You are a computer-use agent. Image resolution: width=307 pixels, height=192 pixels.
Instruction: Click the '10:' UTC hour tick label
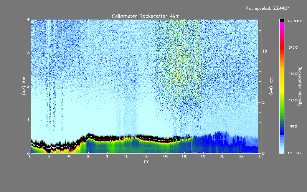[127, 156]
